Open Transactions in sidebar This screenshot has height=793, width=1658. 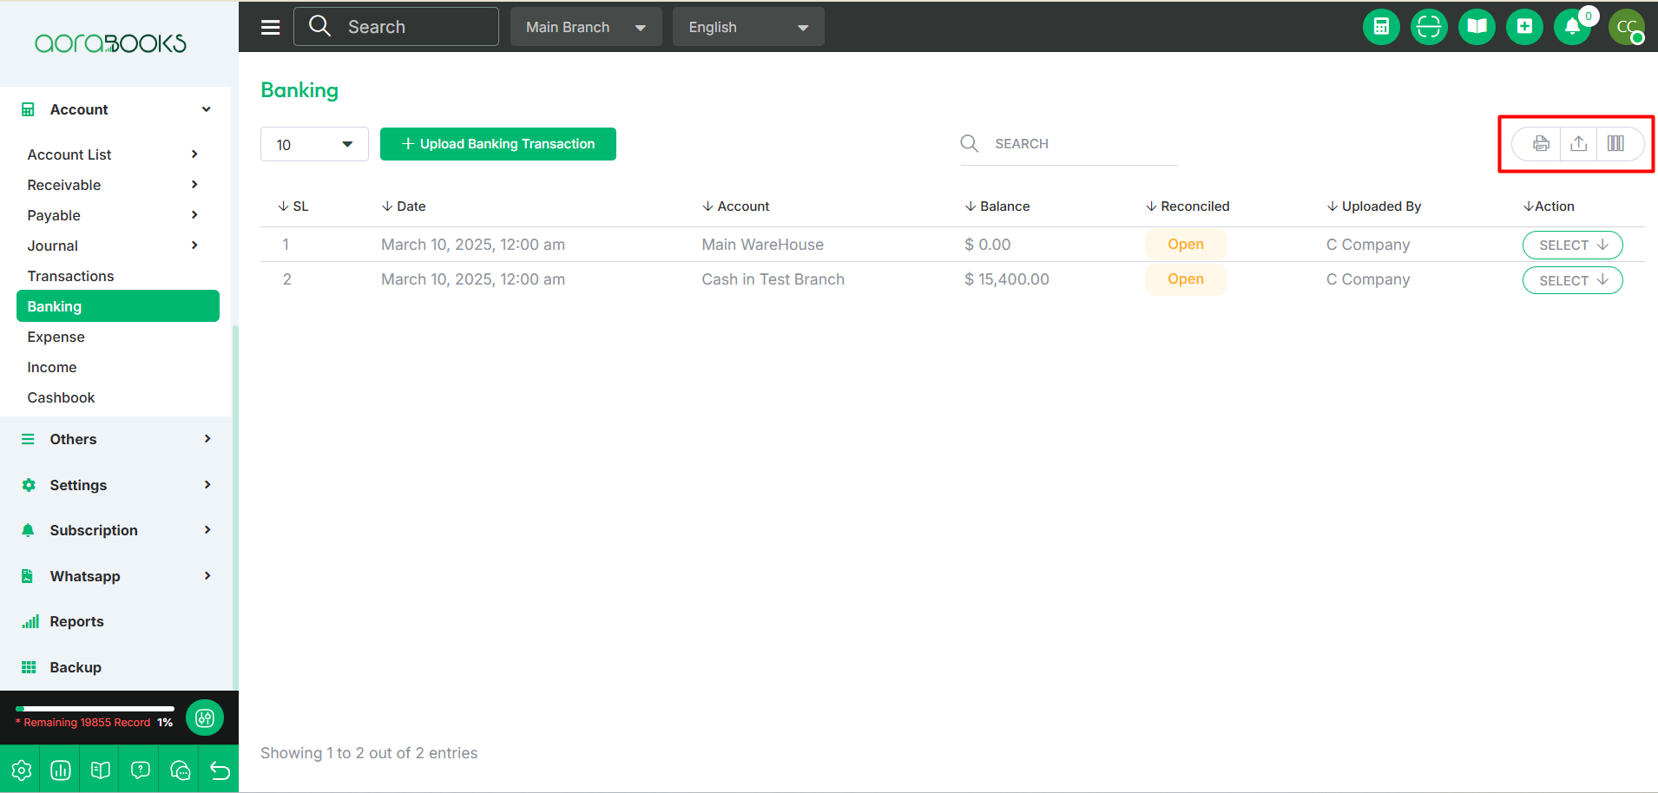[70, 276]
